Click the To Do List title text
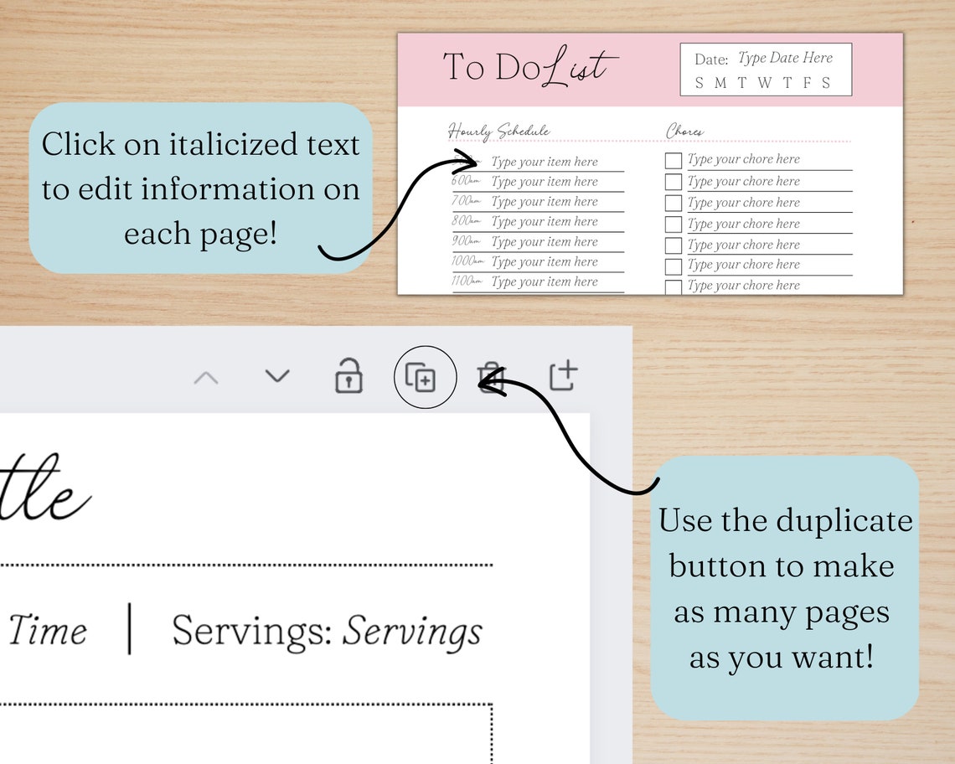Screen dimensions: 955x764 (x=527, y=66)
